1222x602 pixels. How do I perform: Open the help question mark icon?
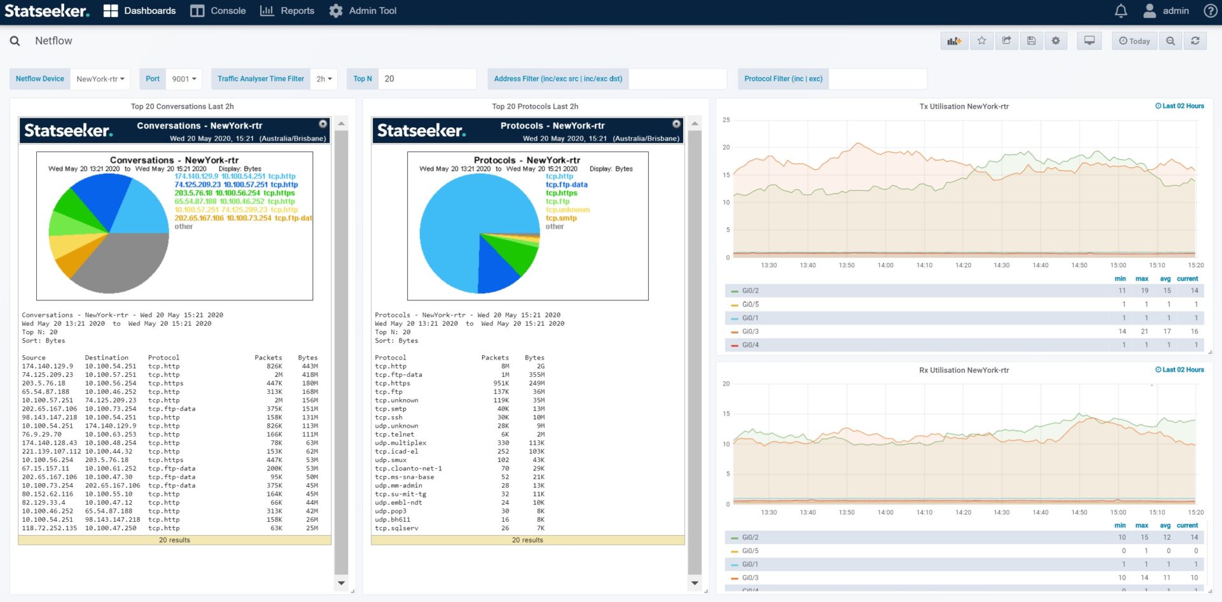tap(1211, 11)
